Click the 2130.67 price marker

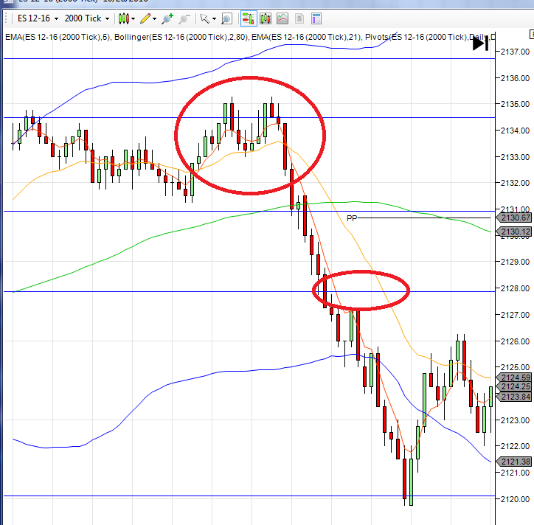click(514, 218)
